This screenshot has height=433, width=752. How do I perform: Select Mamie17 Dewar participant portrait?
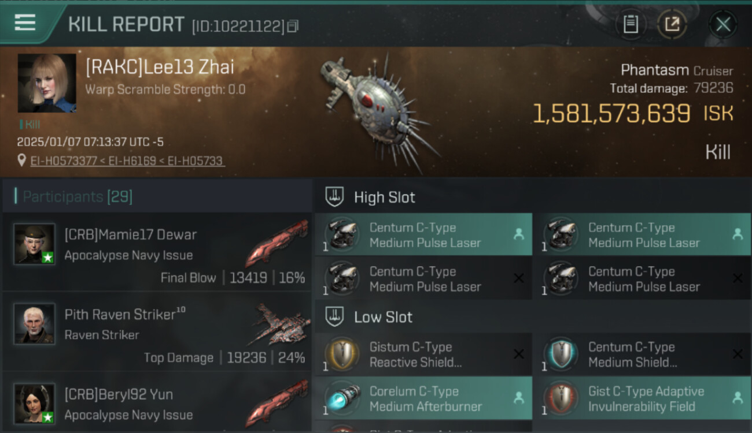(x=35, y=244)
